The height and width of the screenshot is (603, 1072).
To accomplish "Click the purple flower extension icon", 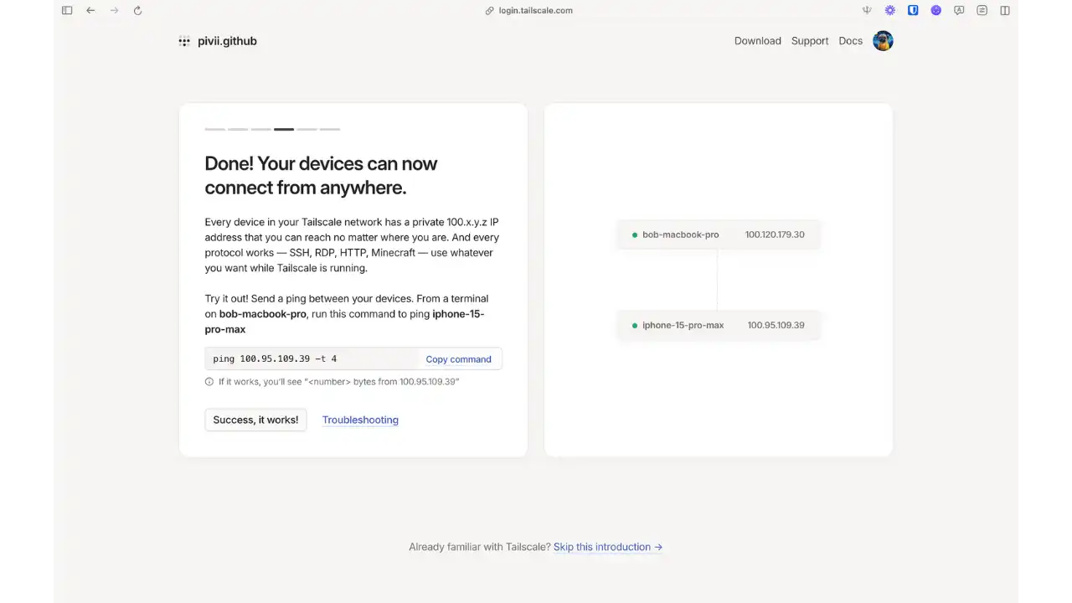I will pos(889,10).
